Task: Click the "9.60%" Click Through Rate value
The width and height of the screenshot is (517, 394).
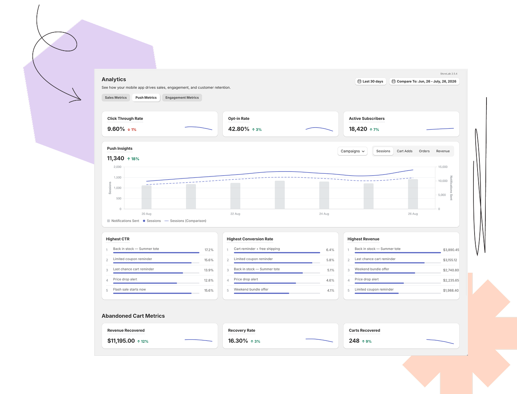Action: pos(116,129)
